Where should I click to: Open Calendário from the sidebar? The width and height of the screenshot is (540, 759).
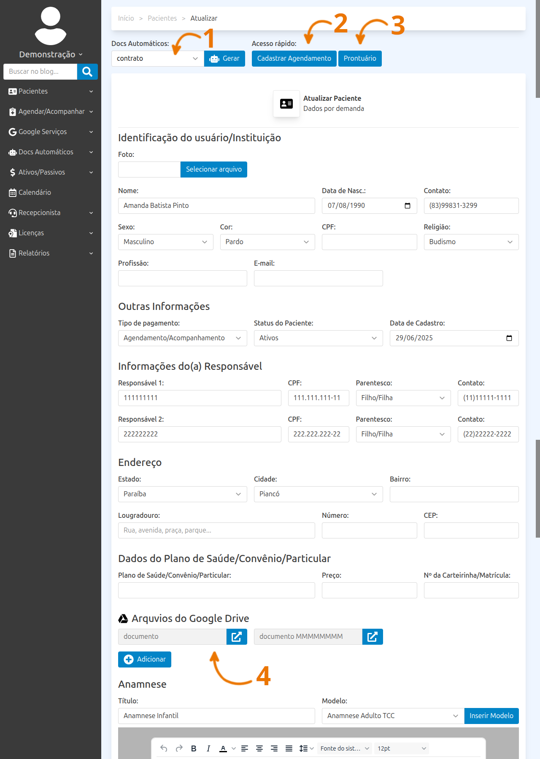(x=35, y=193)
